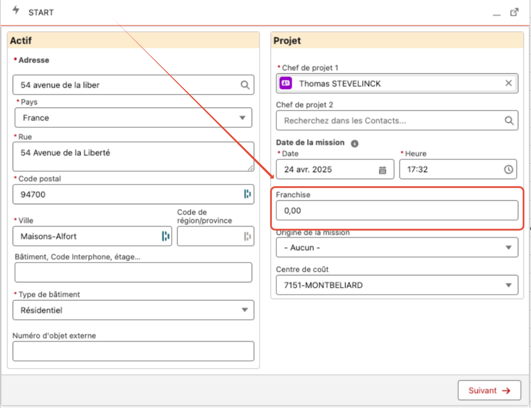This screenshot has height=408, width=531.
Task: Click the Actif section header
Action: (133, 40)
